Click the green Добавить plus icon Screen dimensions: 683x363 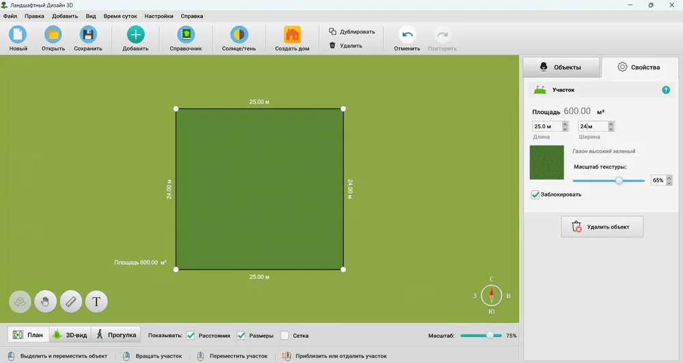(135, 34)
